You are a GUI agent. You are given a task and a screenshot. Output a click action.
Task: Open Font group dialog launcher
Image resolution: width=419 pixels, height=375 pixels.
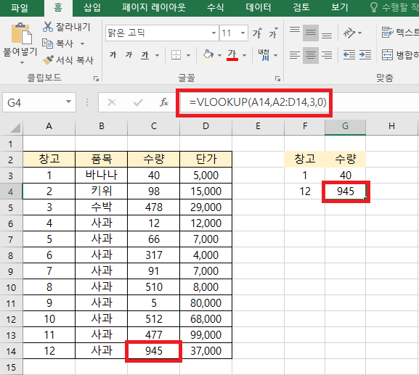278,78
